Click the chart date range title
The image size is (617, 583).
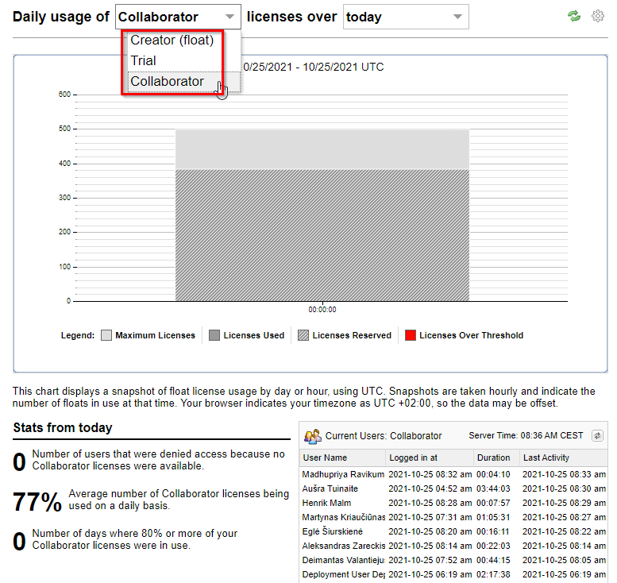(313, 67)
